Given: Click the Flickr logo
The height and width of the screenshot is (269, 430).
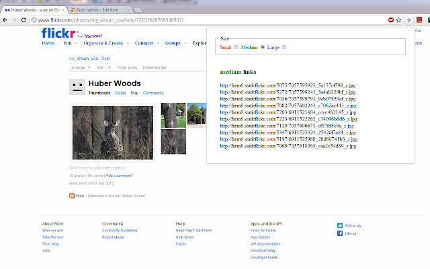Looking at the screenshot, I should [x=58, y=33].
